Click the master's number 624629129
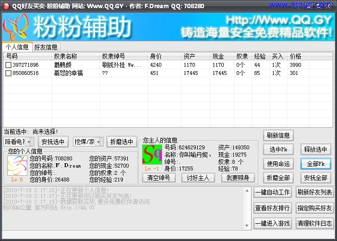The height and width of the screenshot is (241, 337). pyautogui.click(x=192, y=147)
